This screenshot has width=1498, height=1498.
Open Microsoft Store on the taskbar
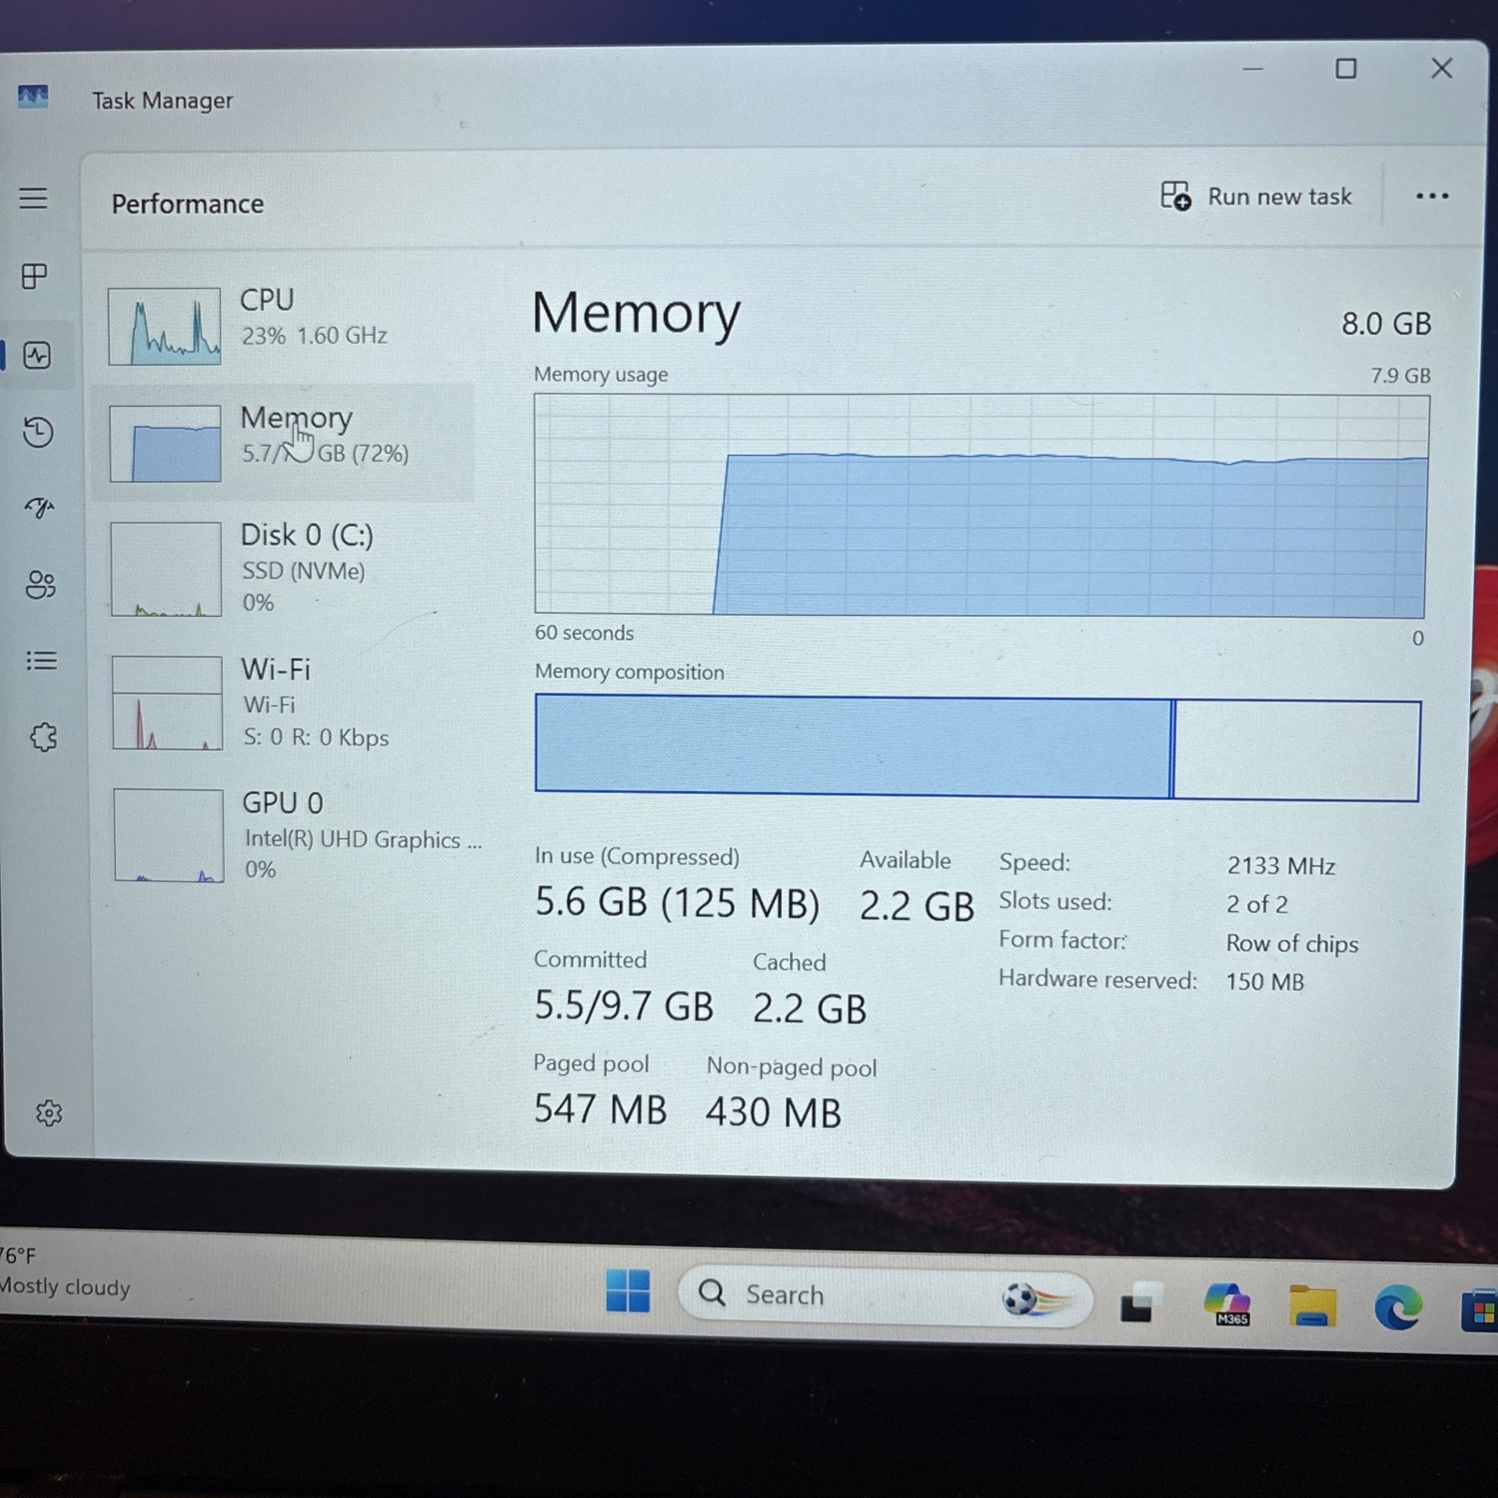tap(1480, 1310)
